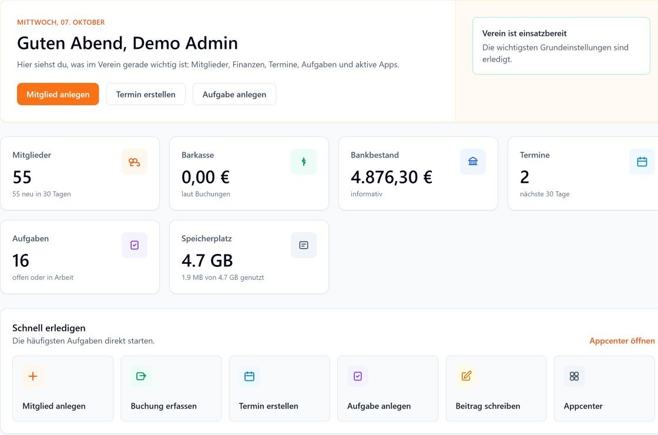Viewport: 658px width, 435px height.
Task: Click the Bankbestand bank building icon
Action: coord(473,162)
